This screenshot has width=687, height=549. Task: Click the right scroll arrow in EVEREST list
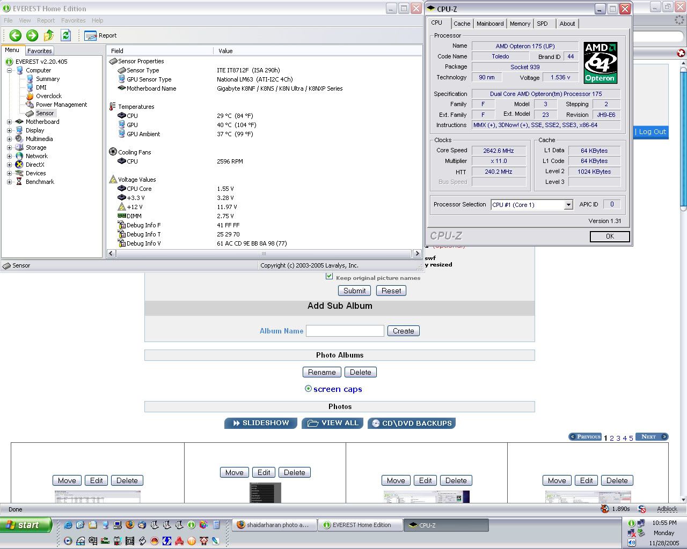(417, 254)
